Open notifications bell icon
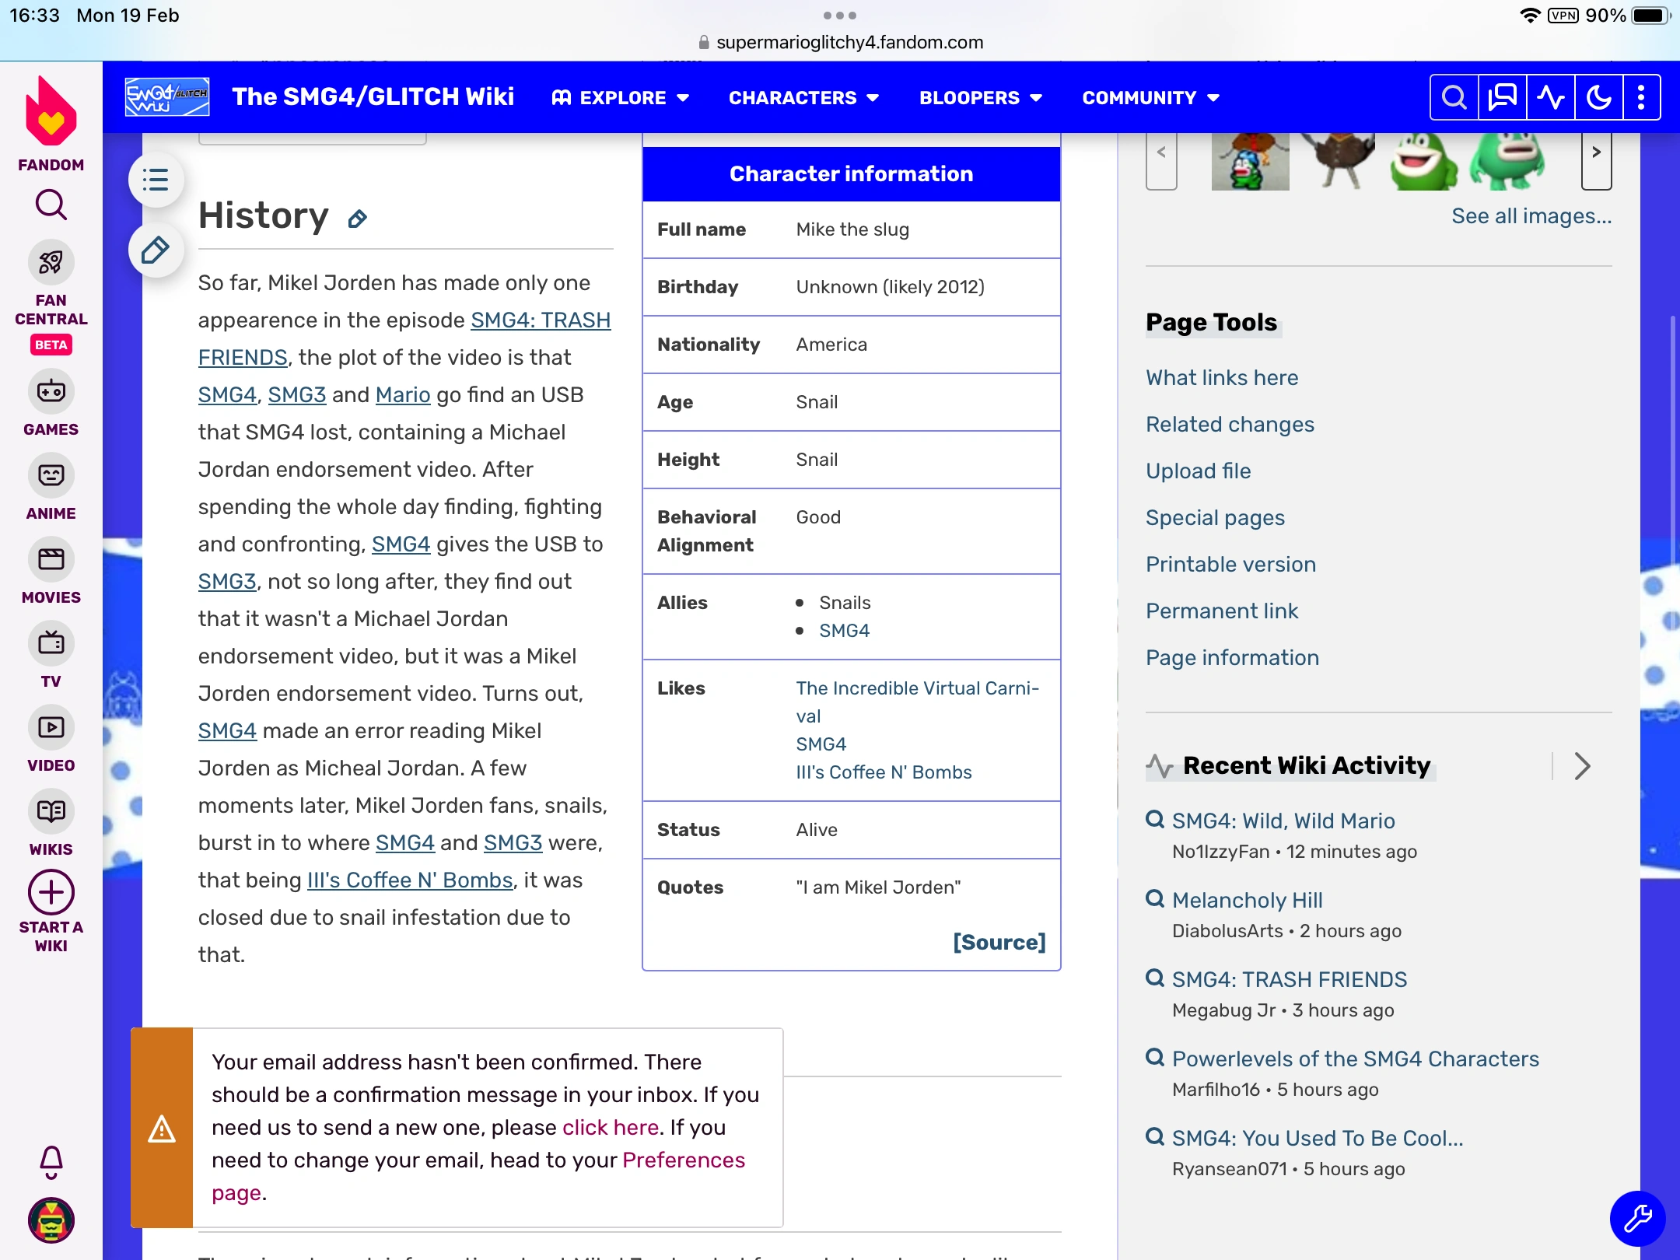This screenshot has width=1680, height=1260. (x=51, y=1162)
